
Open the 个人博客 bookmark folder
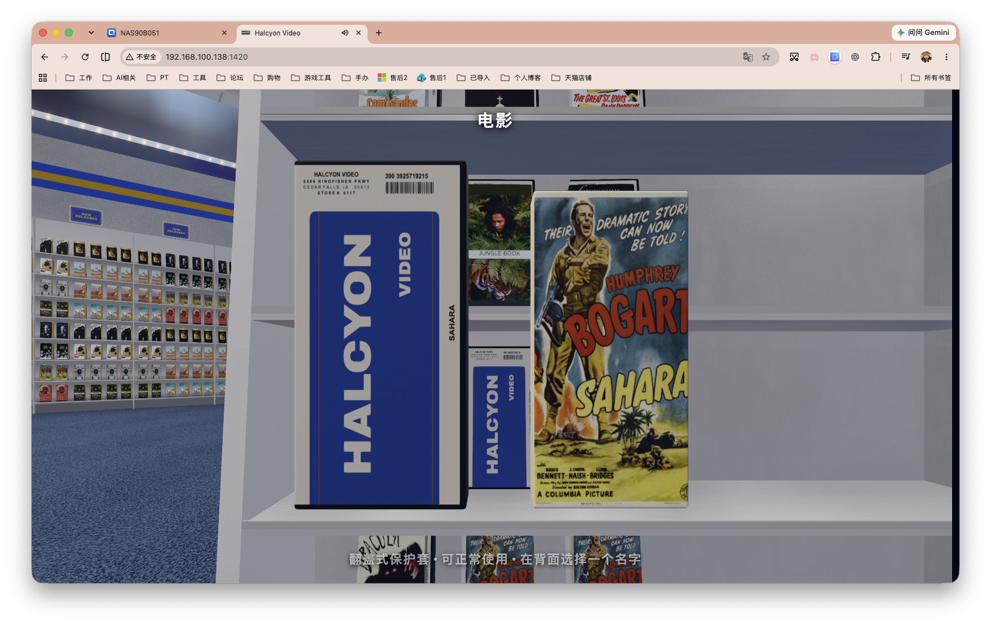(521, 78)
